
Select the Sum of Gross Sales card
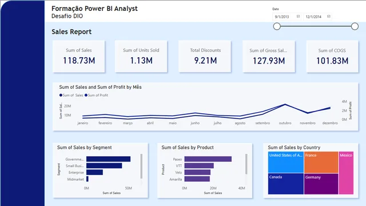tap(269, 57)
